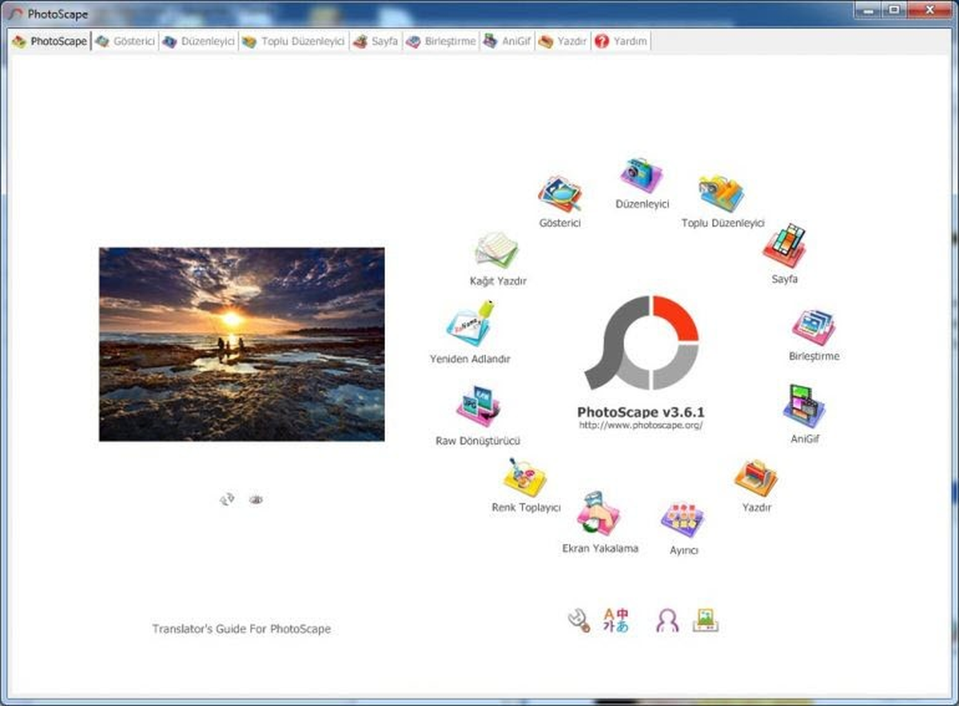Click the purple user profile icon

(667, 621)
